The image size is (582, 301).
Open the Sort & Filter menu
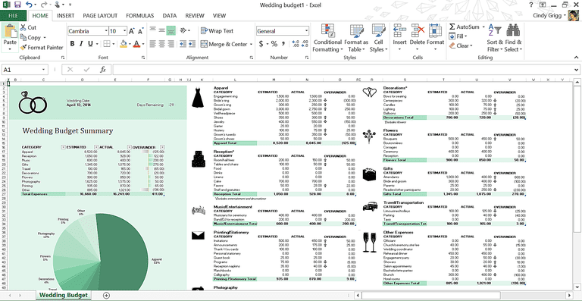[495, 37]
